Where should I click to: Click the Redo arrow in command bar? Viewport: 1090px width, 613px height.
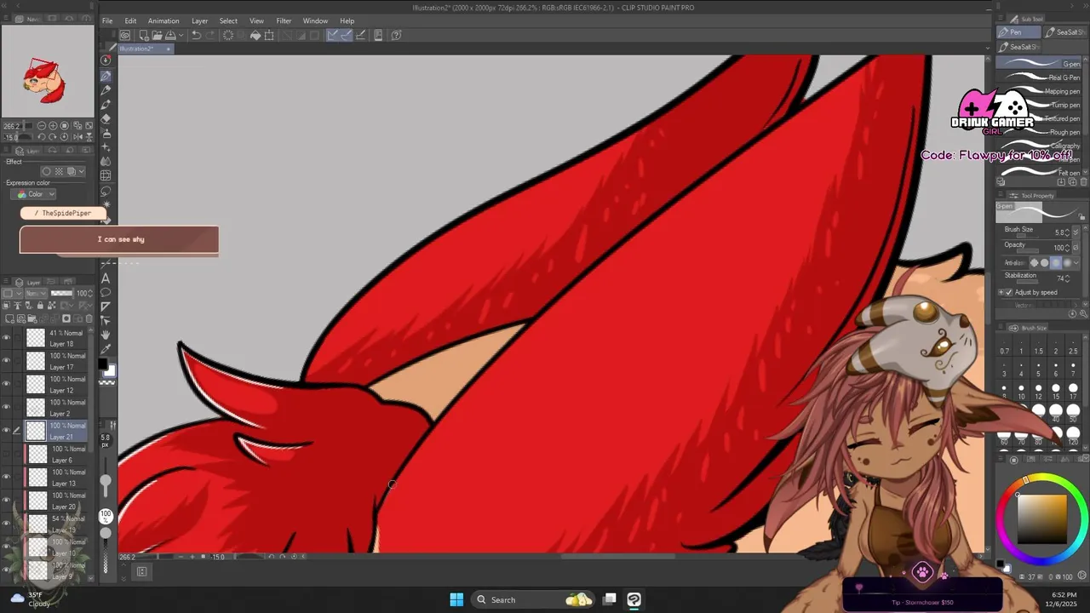209,35
